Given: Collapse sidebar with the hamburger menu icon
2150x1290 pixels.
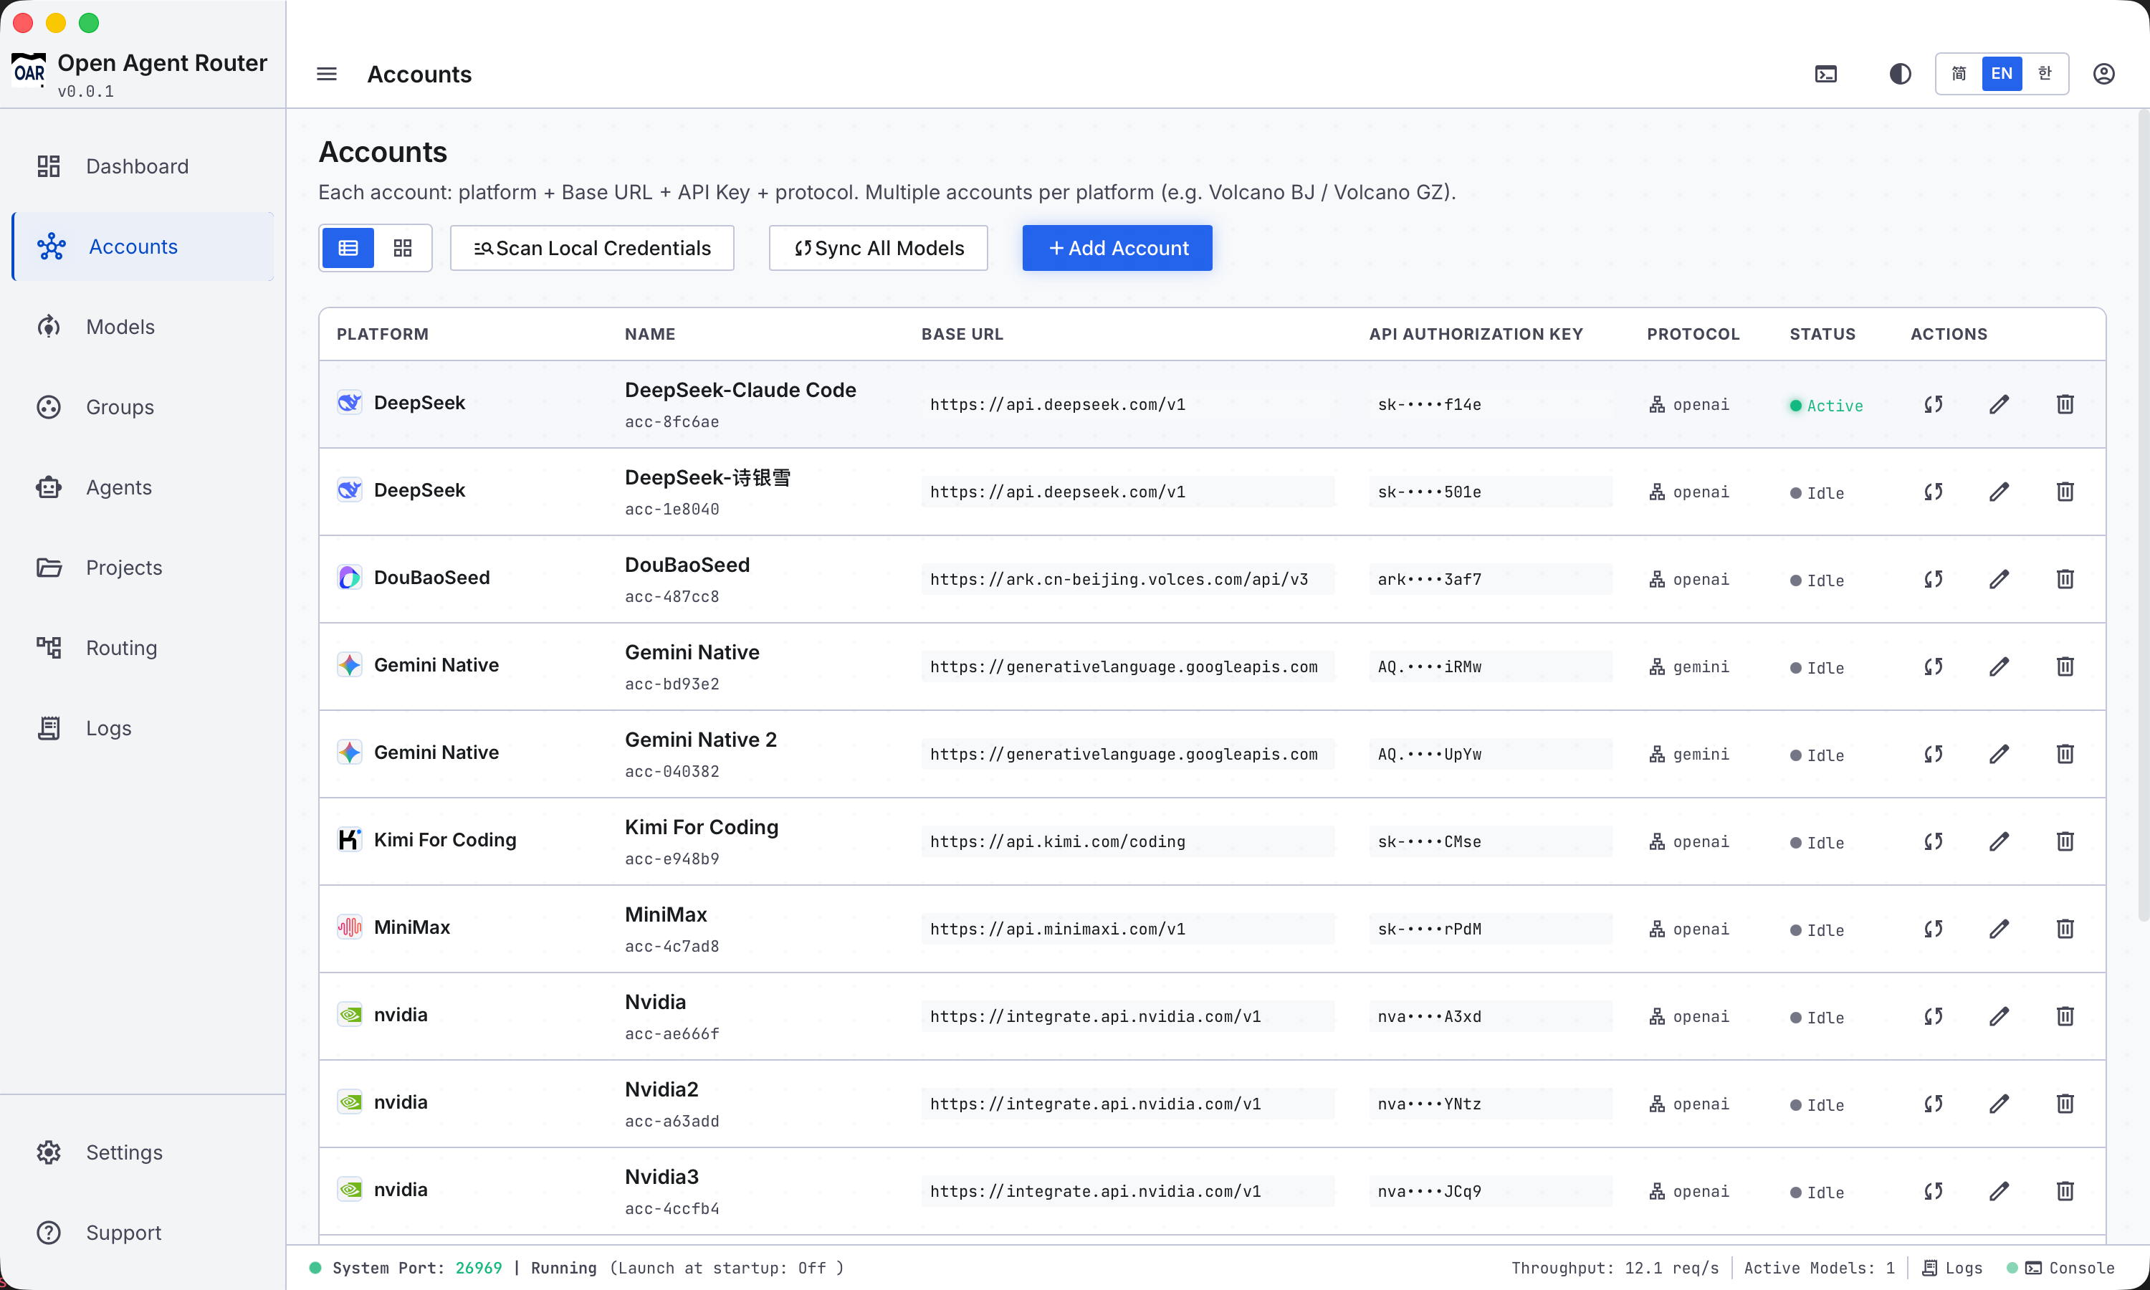Looking at the screenshot, I should click(327, 74).
